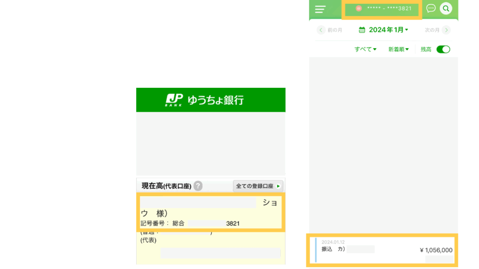This screenshot has height=269, width=479.
Task: Click the 次の月 label text
Action: (432, 30)
